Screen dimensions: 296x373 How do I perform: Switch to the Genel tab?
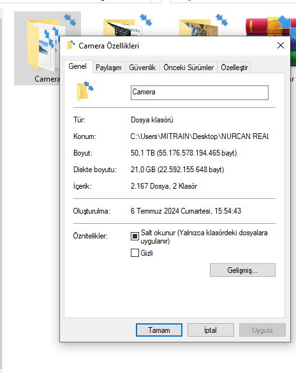pyautogui.click(x=78, y=66)
